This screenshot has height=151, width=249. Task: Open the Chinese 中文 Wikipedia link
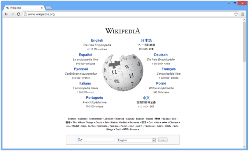click(x=146, y=98)
